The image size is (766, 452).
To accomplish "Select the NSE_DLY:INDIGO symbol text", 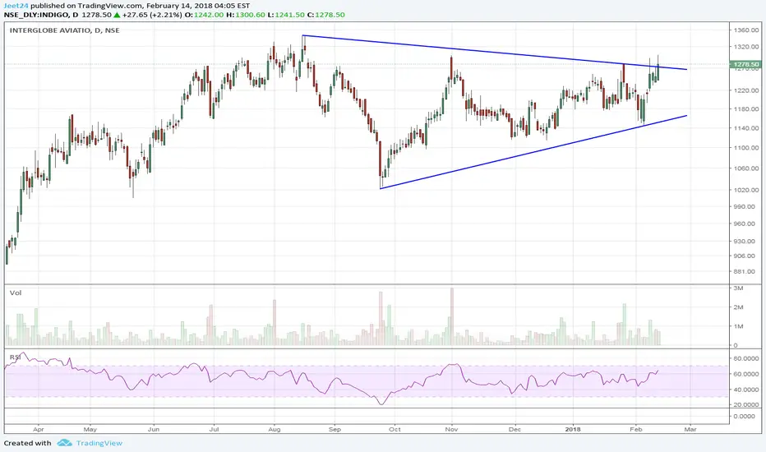I will pos(38,15).
